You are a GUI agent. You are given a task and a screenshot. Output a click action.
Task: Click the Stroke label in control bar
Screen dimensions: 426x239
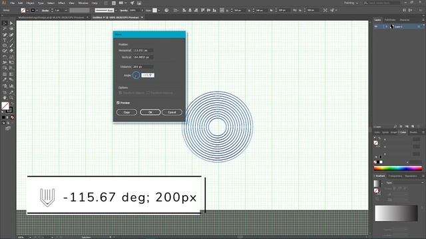click(x=45, y=11)
